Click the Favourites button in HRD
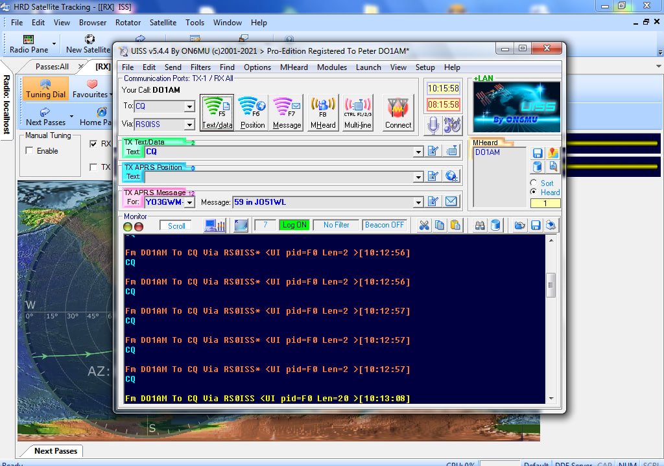The image size is (664, 466). click(91, 89)
